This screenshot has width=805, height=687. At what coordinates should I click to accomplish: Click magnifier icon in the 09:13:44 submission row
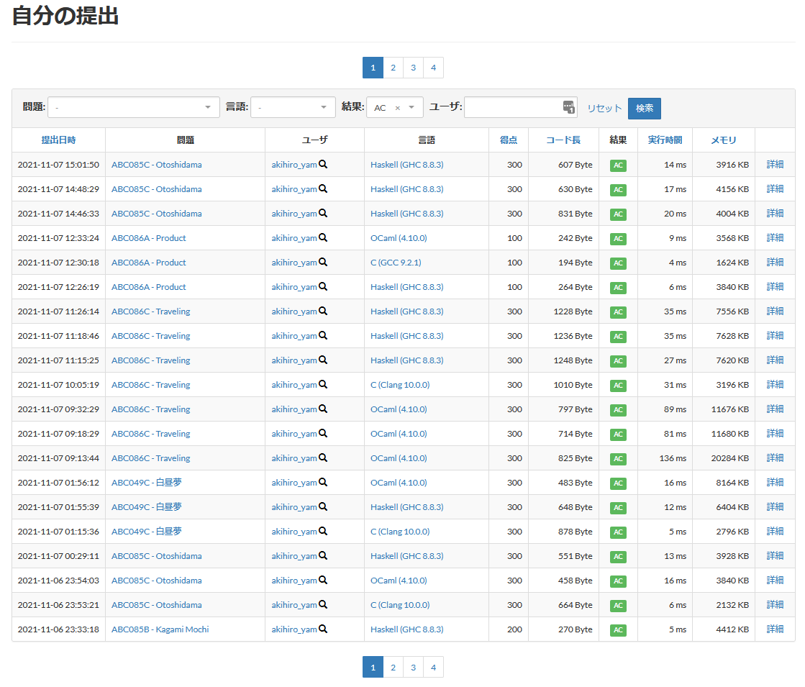click(x=323, y=458)
